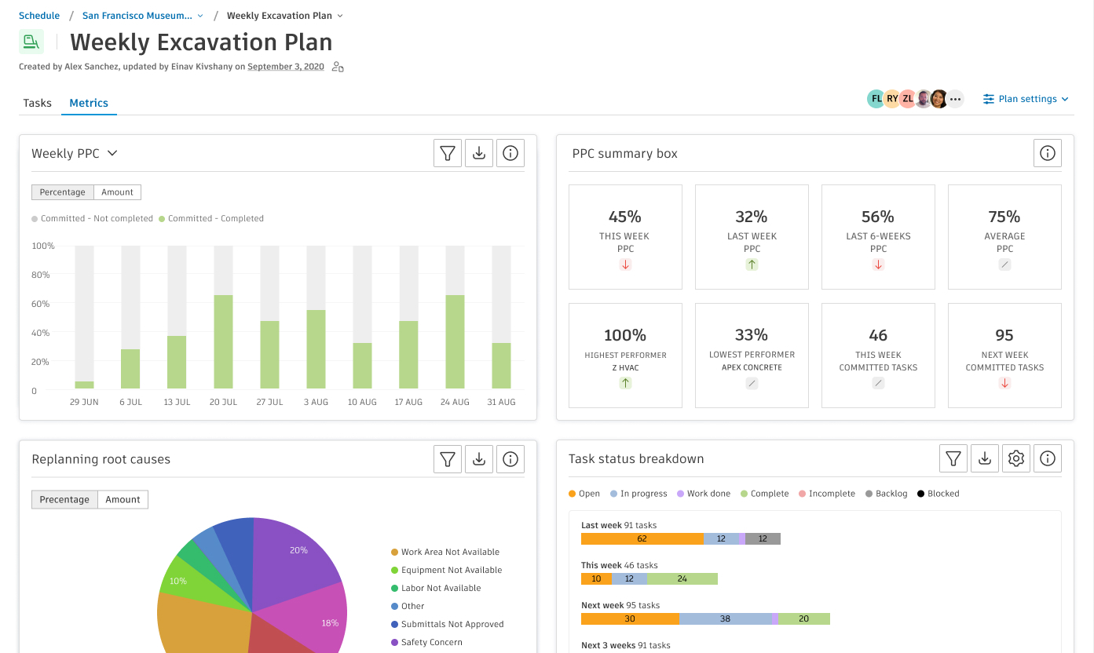Expand the Weekly PPC chart dropdown
The width and height of the screenshot is (1094, 653).
tap(112, 154)
